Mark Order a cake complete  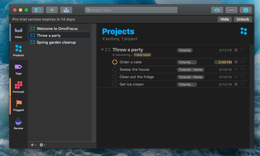(115, 62)
